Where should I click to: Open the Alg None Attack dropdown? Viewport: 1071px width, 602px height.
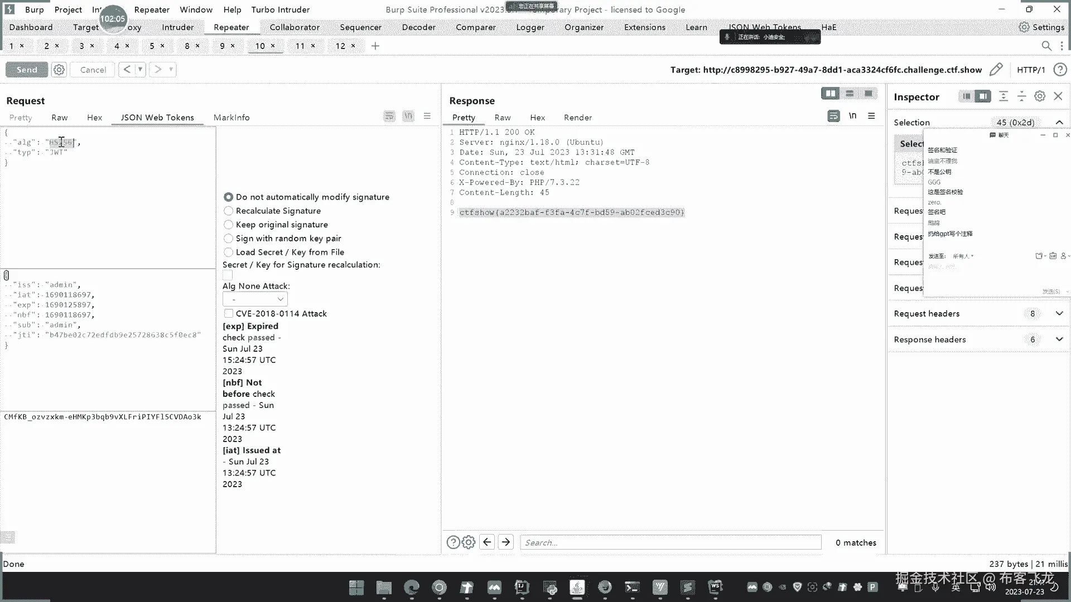(x=255, y=299)
